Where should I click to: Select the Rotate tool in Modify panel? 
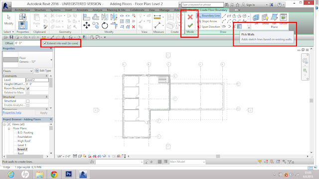coord(105,25)
